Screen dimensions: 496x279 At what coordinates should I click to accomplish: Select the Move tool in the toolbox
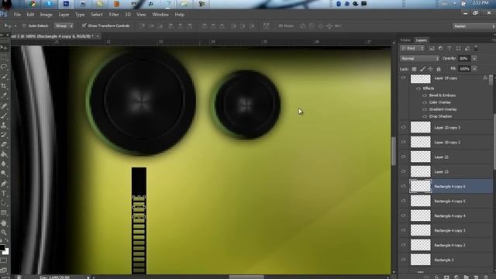tap(4, 47)
